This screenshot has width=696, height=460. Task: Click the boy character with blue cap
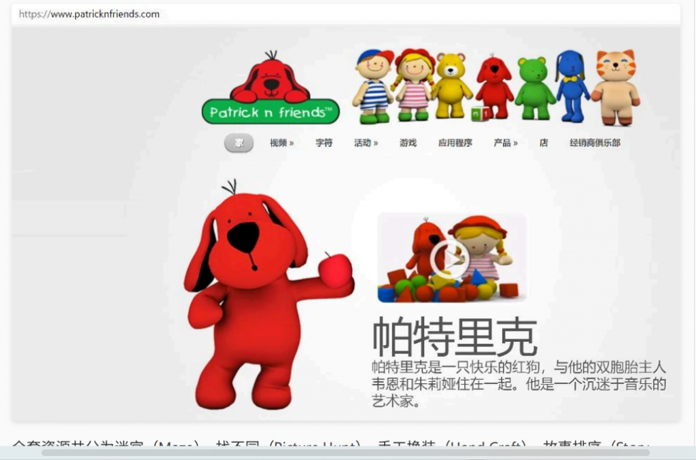[373, 86]
